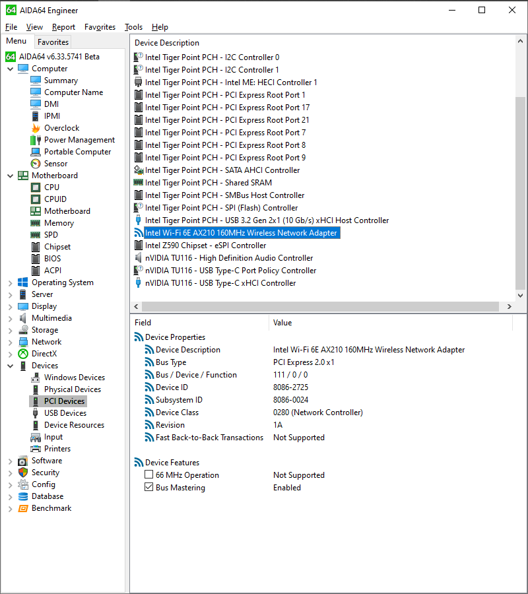Collapse the Devices tree node
The image size is (528, 594).
pyautogui.click(x=10, y=366)
